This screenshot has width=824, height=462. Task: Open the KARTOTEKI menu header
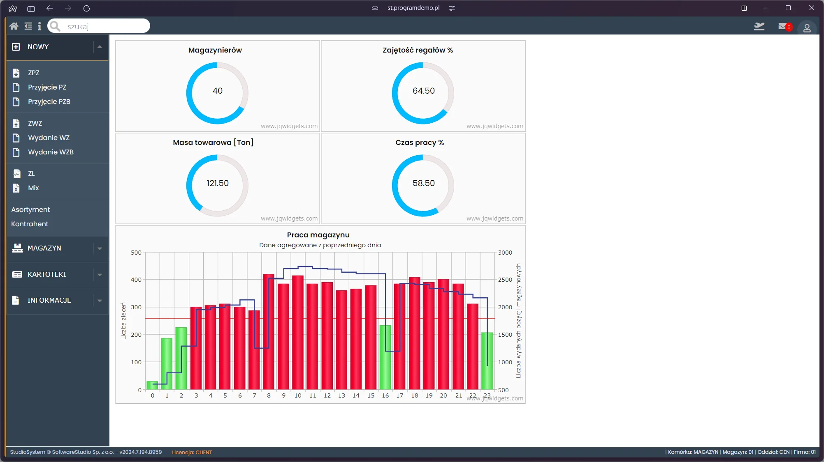click(x=58, y=274)
